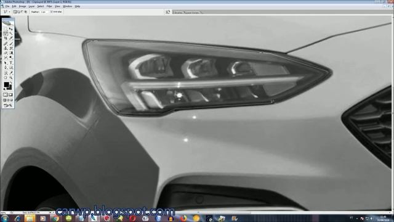Select the Path Selection tool
This screenshot has height=222, width=394.
click(x=6, y=62)
